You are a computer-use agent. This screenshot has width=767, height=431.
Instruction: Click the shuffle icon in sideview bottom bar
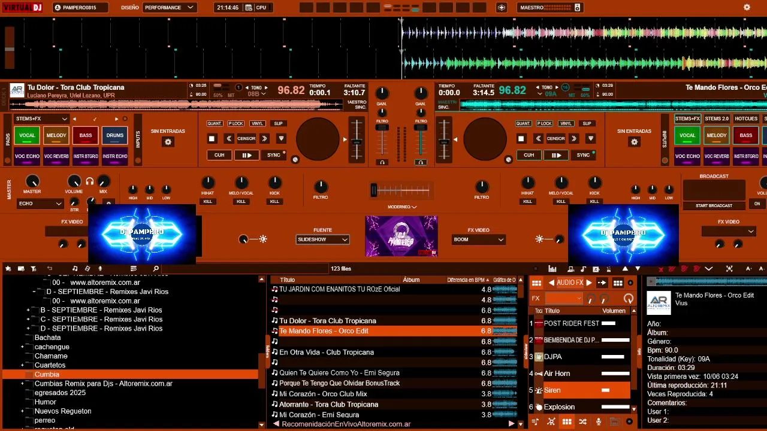pos(582,422)
